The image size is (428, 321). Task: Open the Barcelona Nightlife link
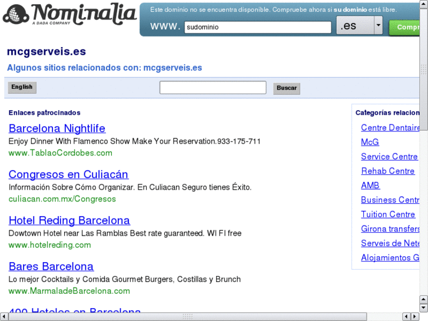[x=57, y=128]
